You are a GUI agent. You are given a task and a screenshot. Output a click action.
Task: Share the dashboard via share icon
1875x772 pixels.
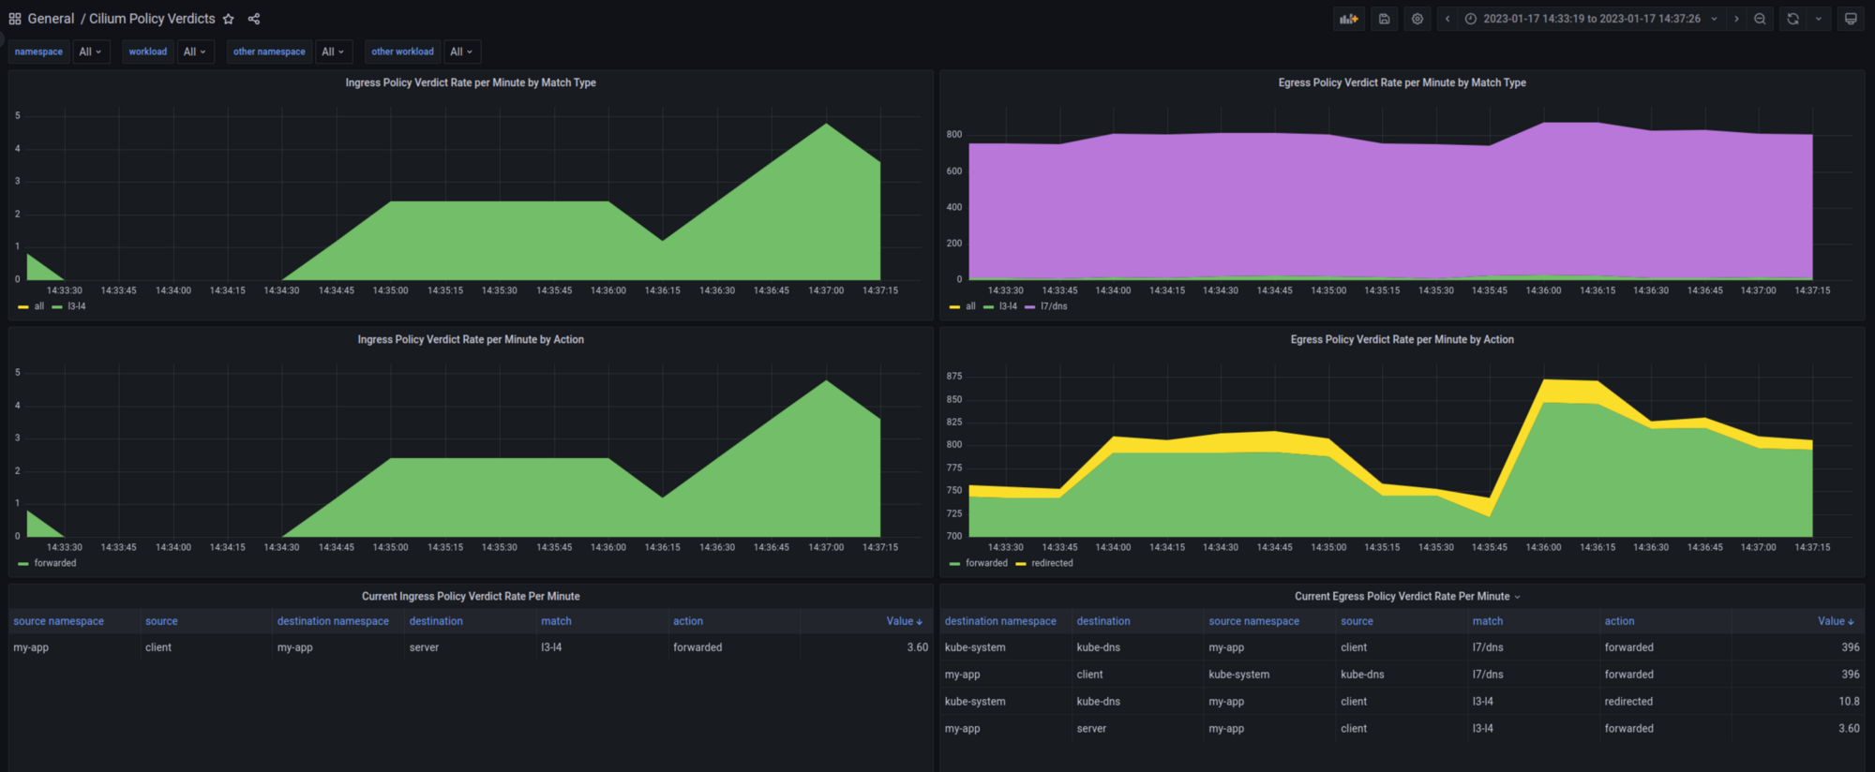254,19
